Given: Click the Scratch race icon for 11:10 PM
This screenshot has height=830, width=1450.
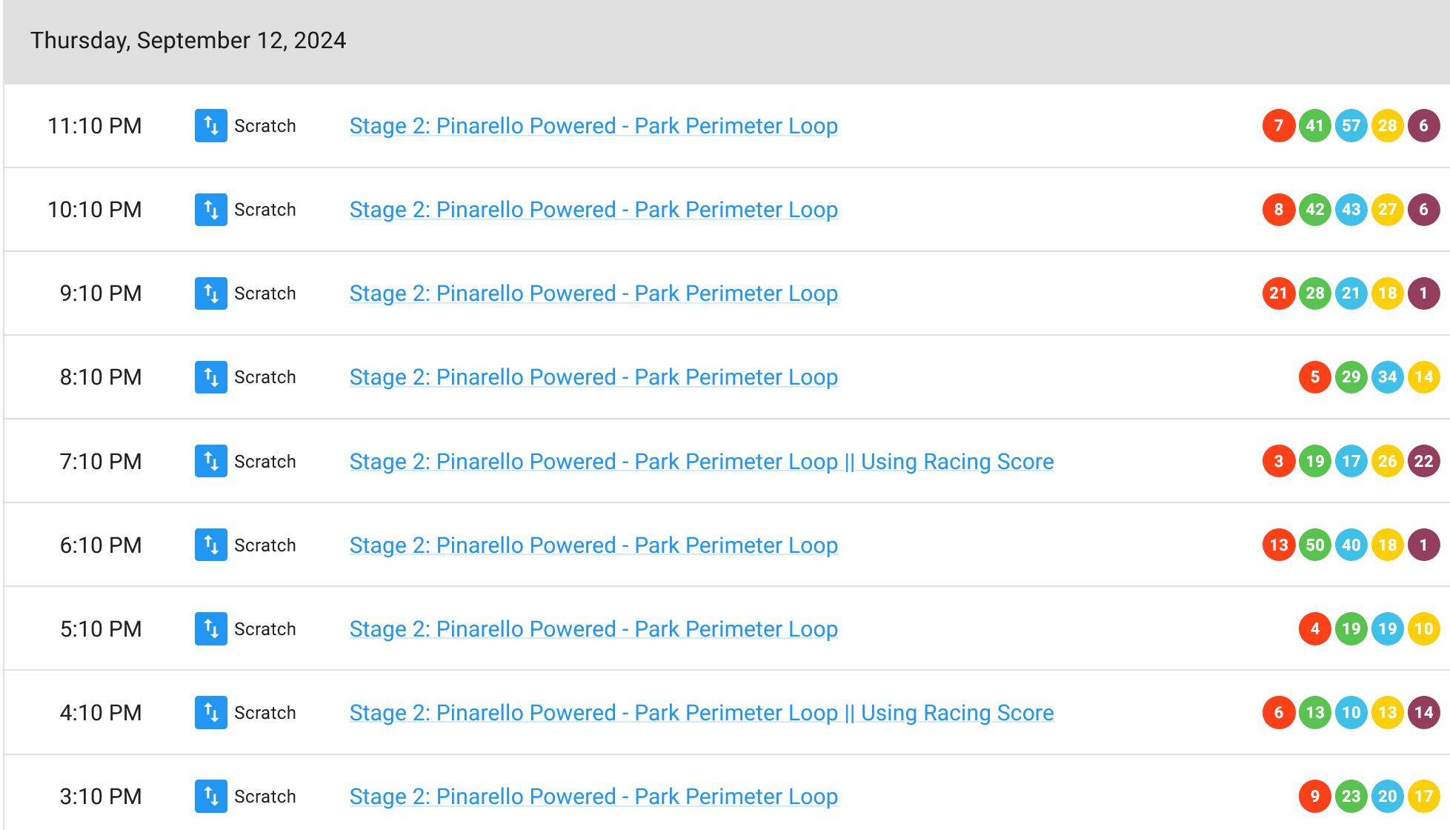Looking at the screenshot, I should (210, 126).
